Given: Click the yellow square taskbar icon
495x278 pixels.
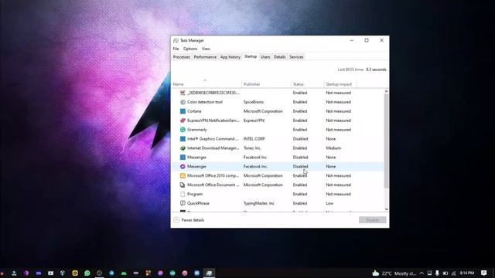Looking at the screenshot, I should click(x=75, y=273).
